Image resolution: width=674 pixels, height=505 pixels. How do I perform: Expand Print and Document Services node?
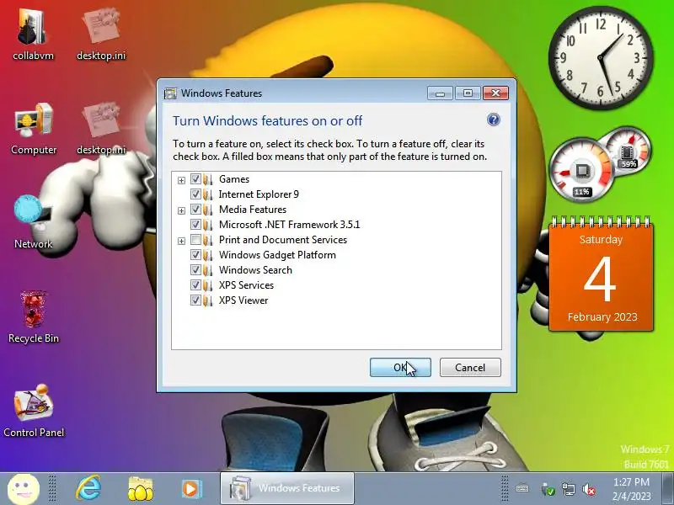[181, 241]
